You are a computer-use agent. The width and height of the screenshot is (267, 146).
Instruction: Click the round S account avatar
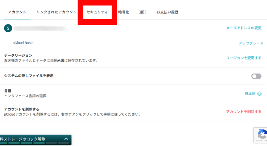tap(8, 28)
